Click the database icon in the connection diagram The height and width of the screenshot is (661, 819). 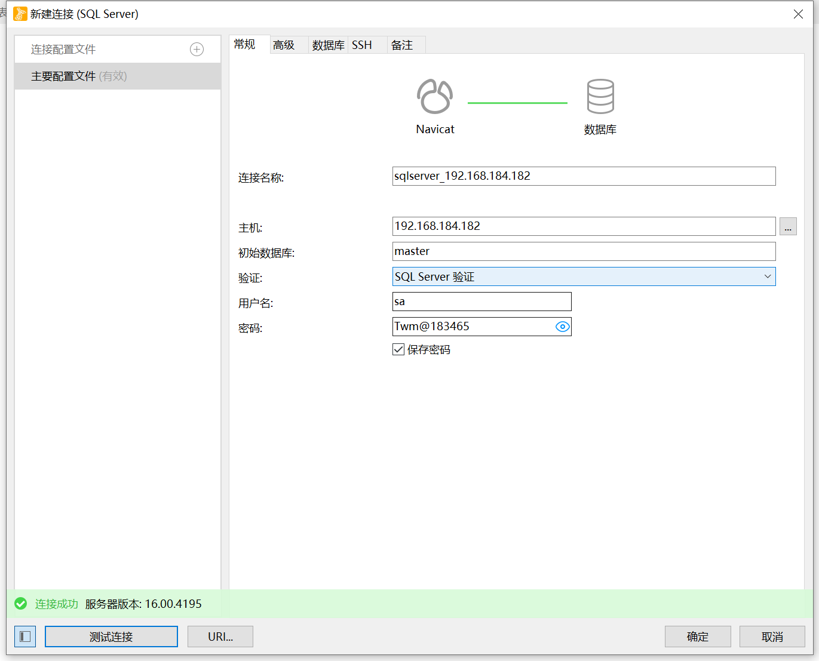coord(600,96)
